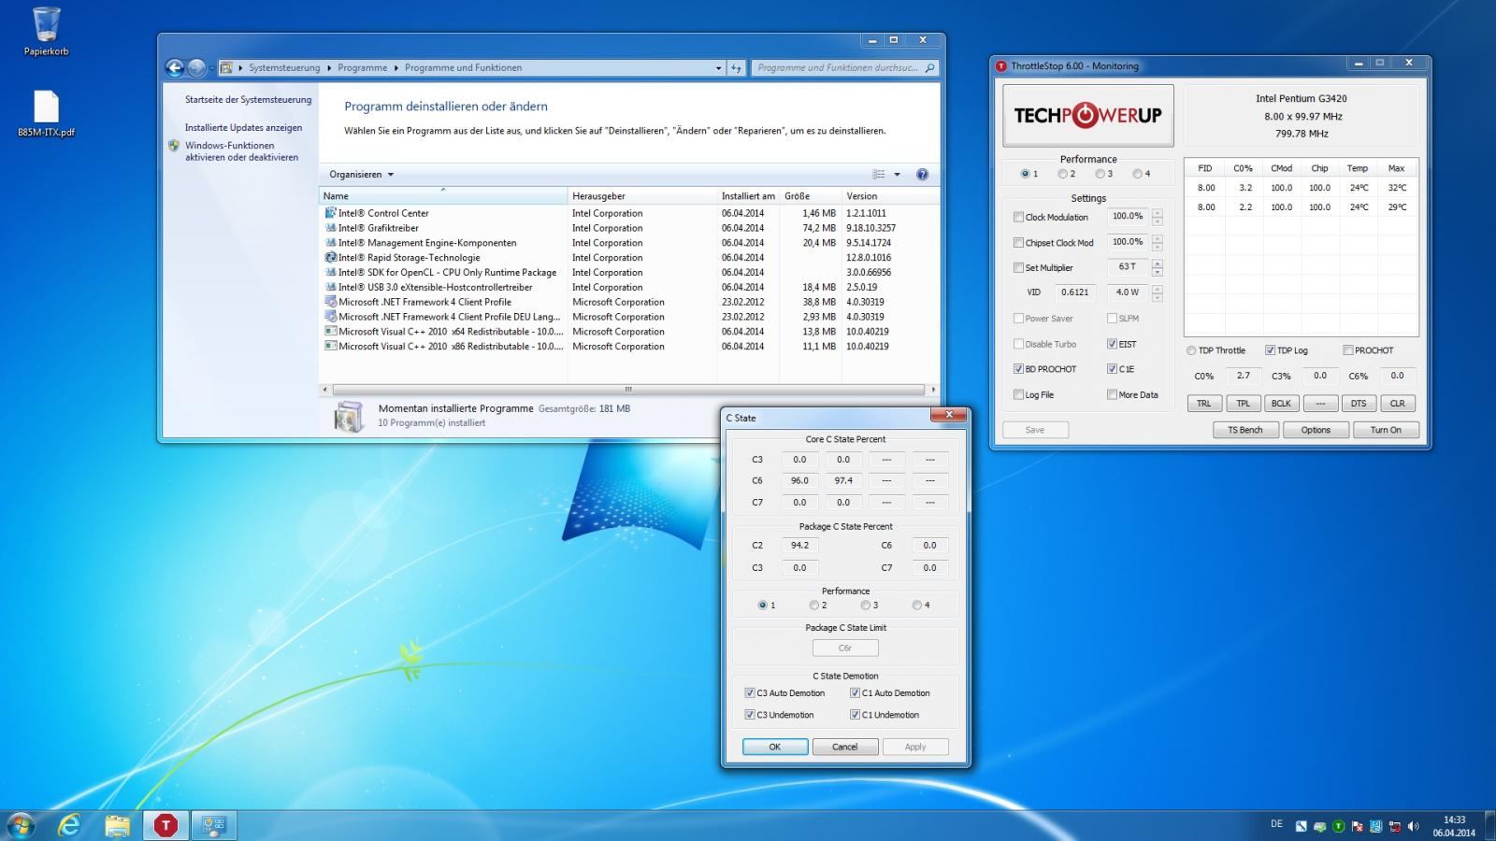Sort programs by the Name column

pos(443,196)
